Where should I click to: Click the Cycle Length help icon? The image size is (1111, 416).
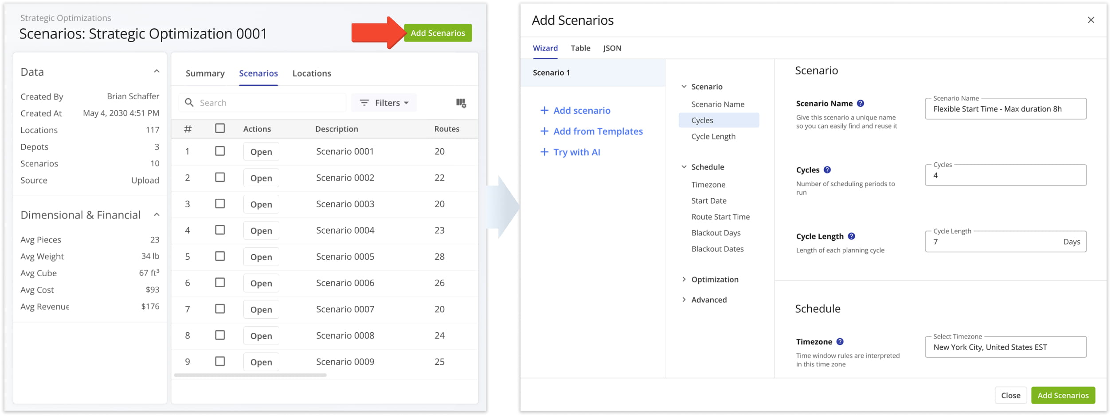coord(851,236)
